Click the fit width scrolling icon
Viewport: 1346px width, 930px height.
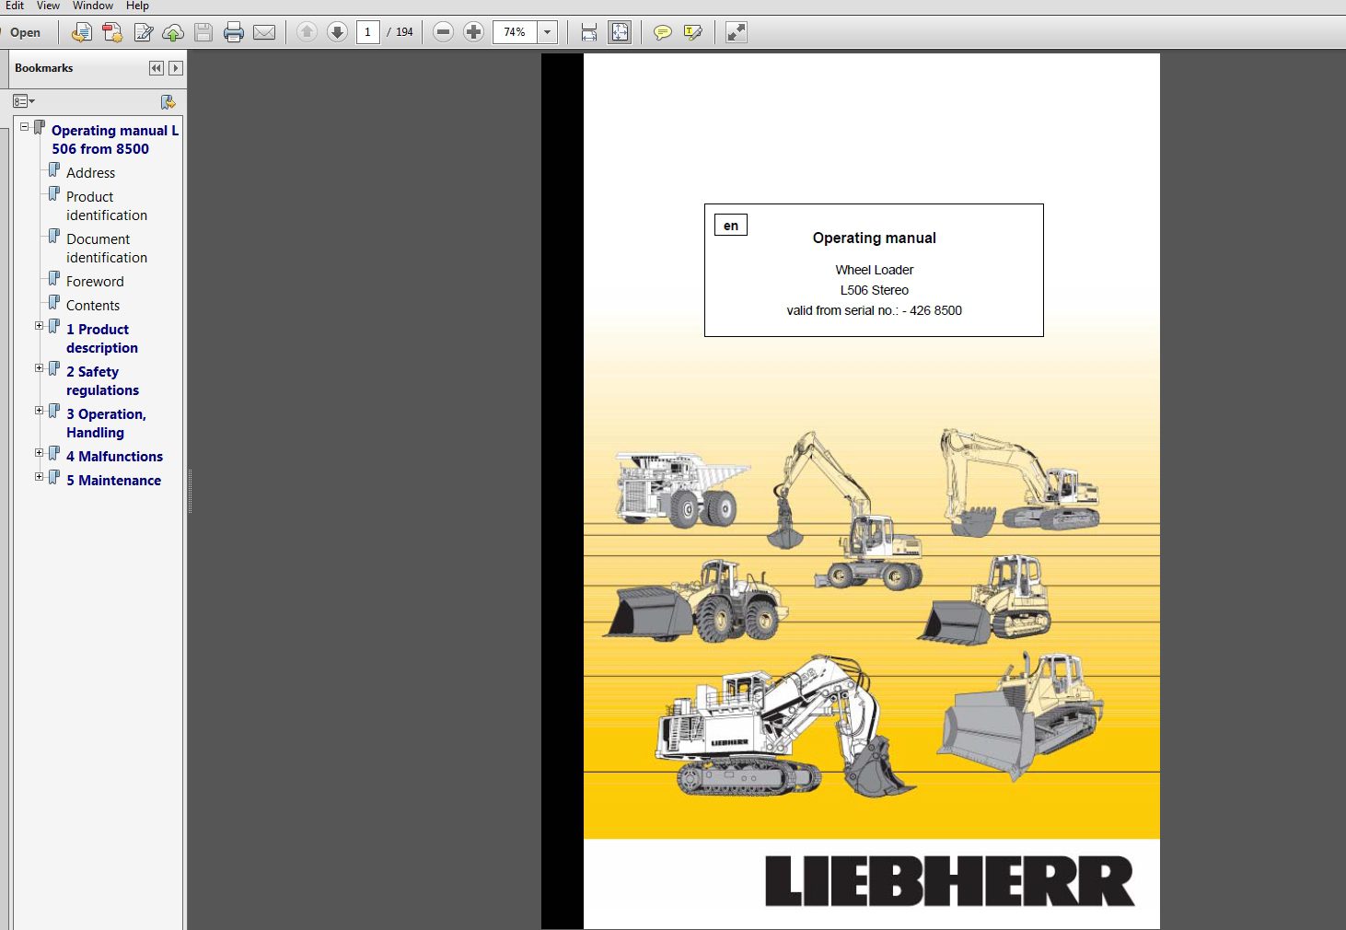pyautogui.click(x=589, y=32)
